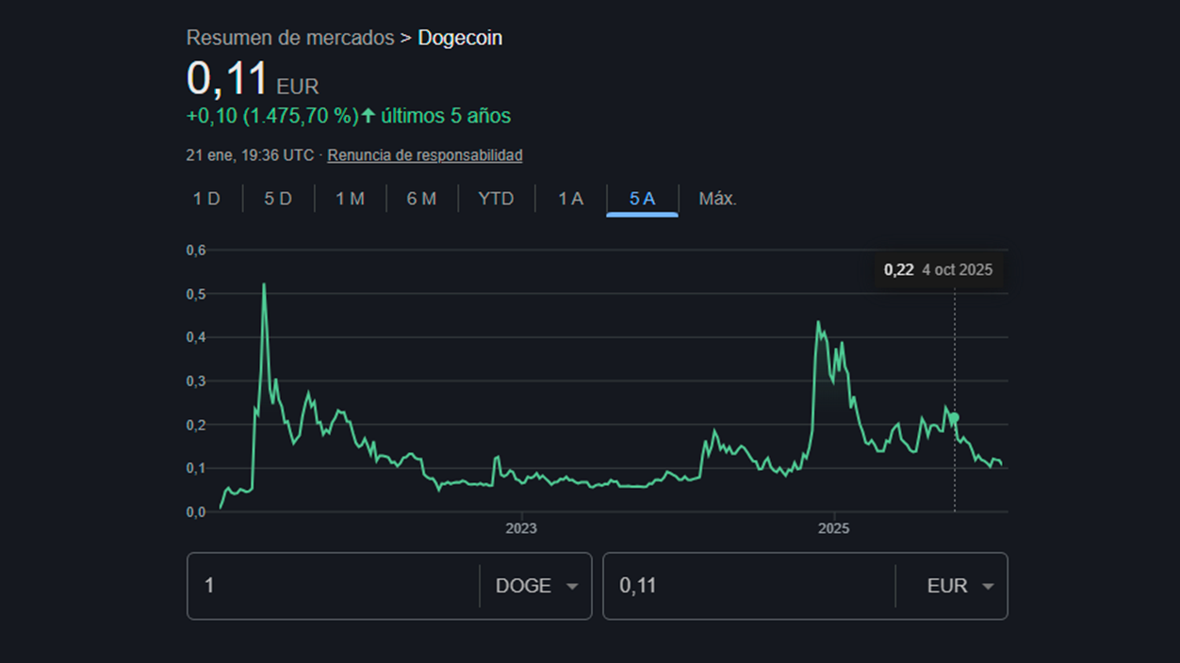Image resolution: width=1180 pixels, height=663 pixels.
Task: Open the 1M chart view
Action: click(350, 199)
